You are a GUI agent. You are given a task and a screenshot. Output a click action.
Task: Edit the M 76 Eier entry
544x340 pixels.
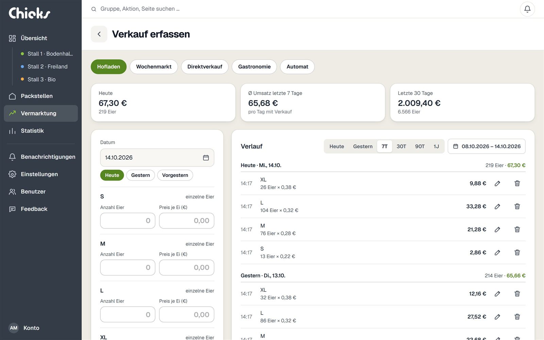click(x=497, y=230)
